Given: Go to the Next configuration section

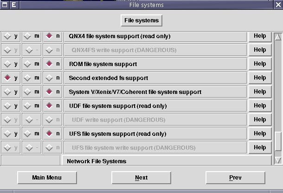Looking at the screenshot, I should 141,178.
